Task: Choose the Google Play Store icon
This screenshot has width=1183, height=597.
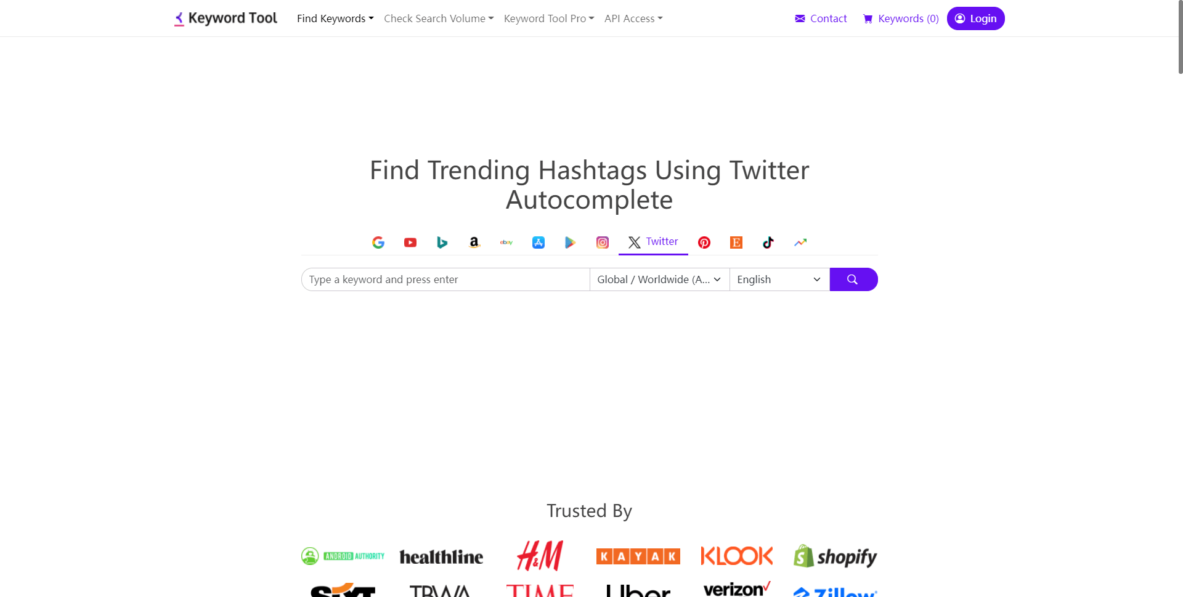Action: click(x=571, y=242)
